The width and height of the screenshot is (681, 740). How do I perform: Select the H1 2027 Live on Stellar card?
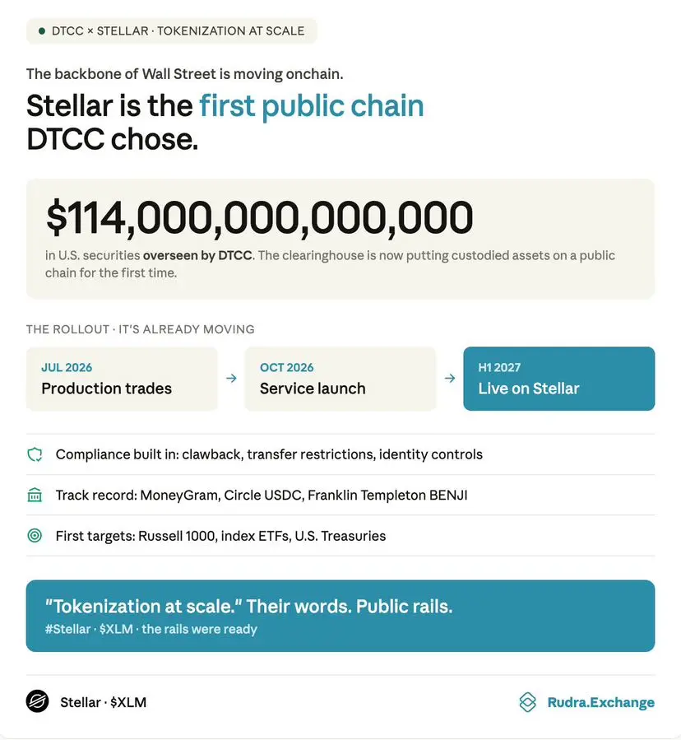(558, 379)
